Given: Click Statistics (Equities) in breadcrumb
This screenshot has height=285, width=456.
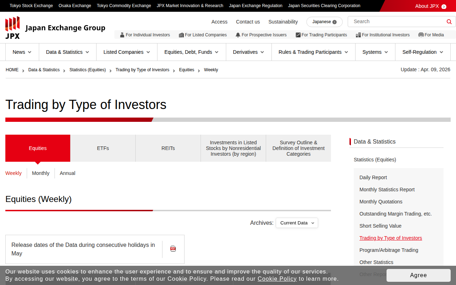Looking at the screenshot, I should (x=88, y=70).
